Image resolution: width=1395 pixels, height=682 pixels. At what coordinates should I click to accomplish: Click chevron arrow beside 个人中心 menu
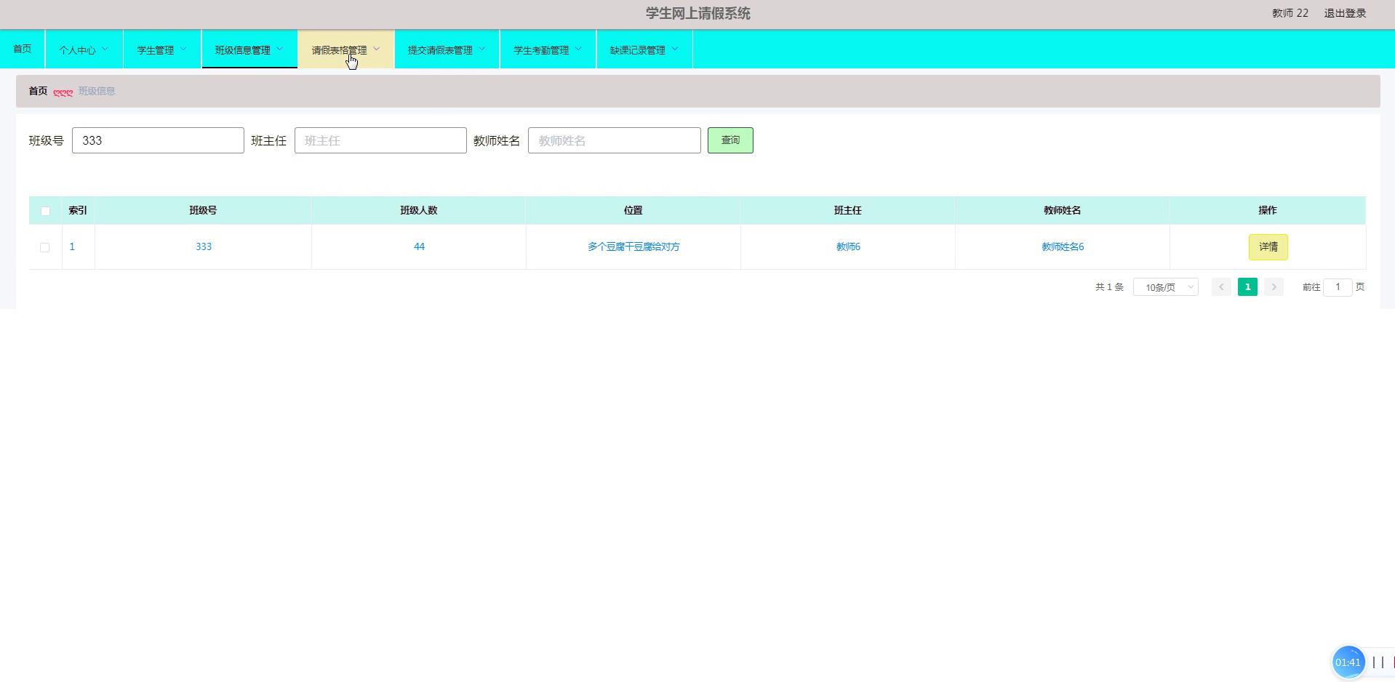tap(105, 49)
